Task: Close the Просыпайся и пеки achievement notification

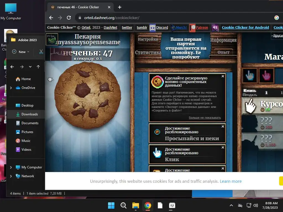Action: click(223, 126)
